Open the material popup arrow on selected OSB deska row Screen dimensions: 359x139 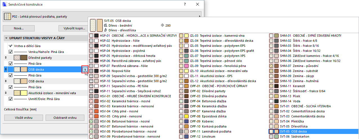pyautogui.click(x=85, y=69)
